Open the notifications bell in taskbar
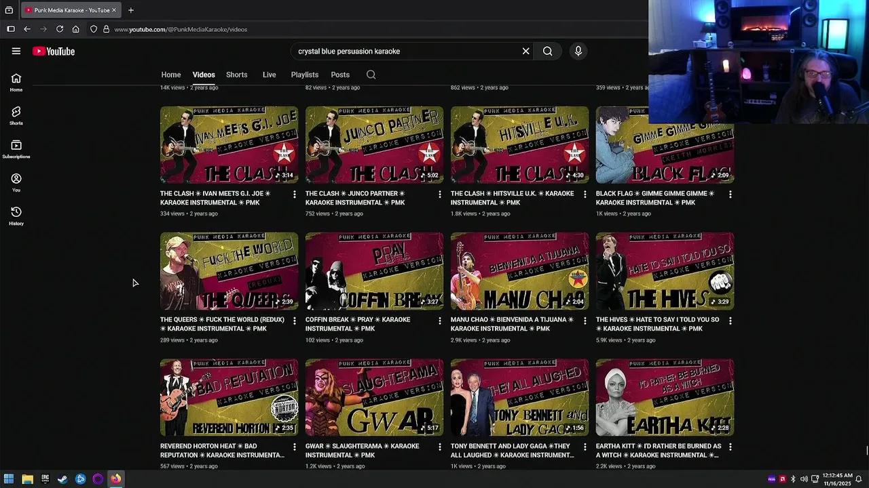The image size is (869, 488). [859, 479]
